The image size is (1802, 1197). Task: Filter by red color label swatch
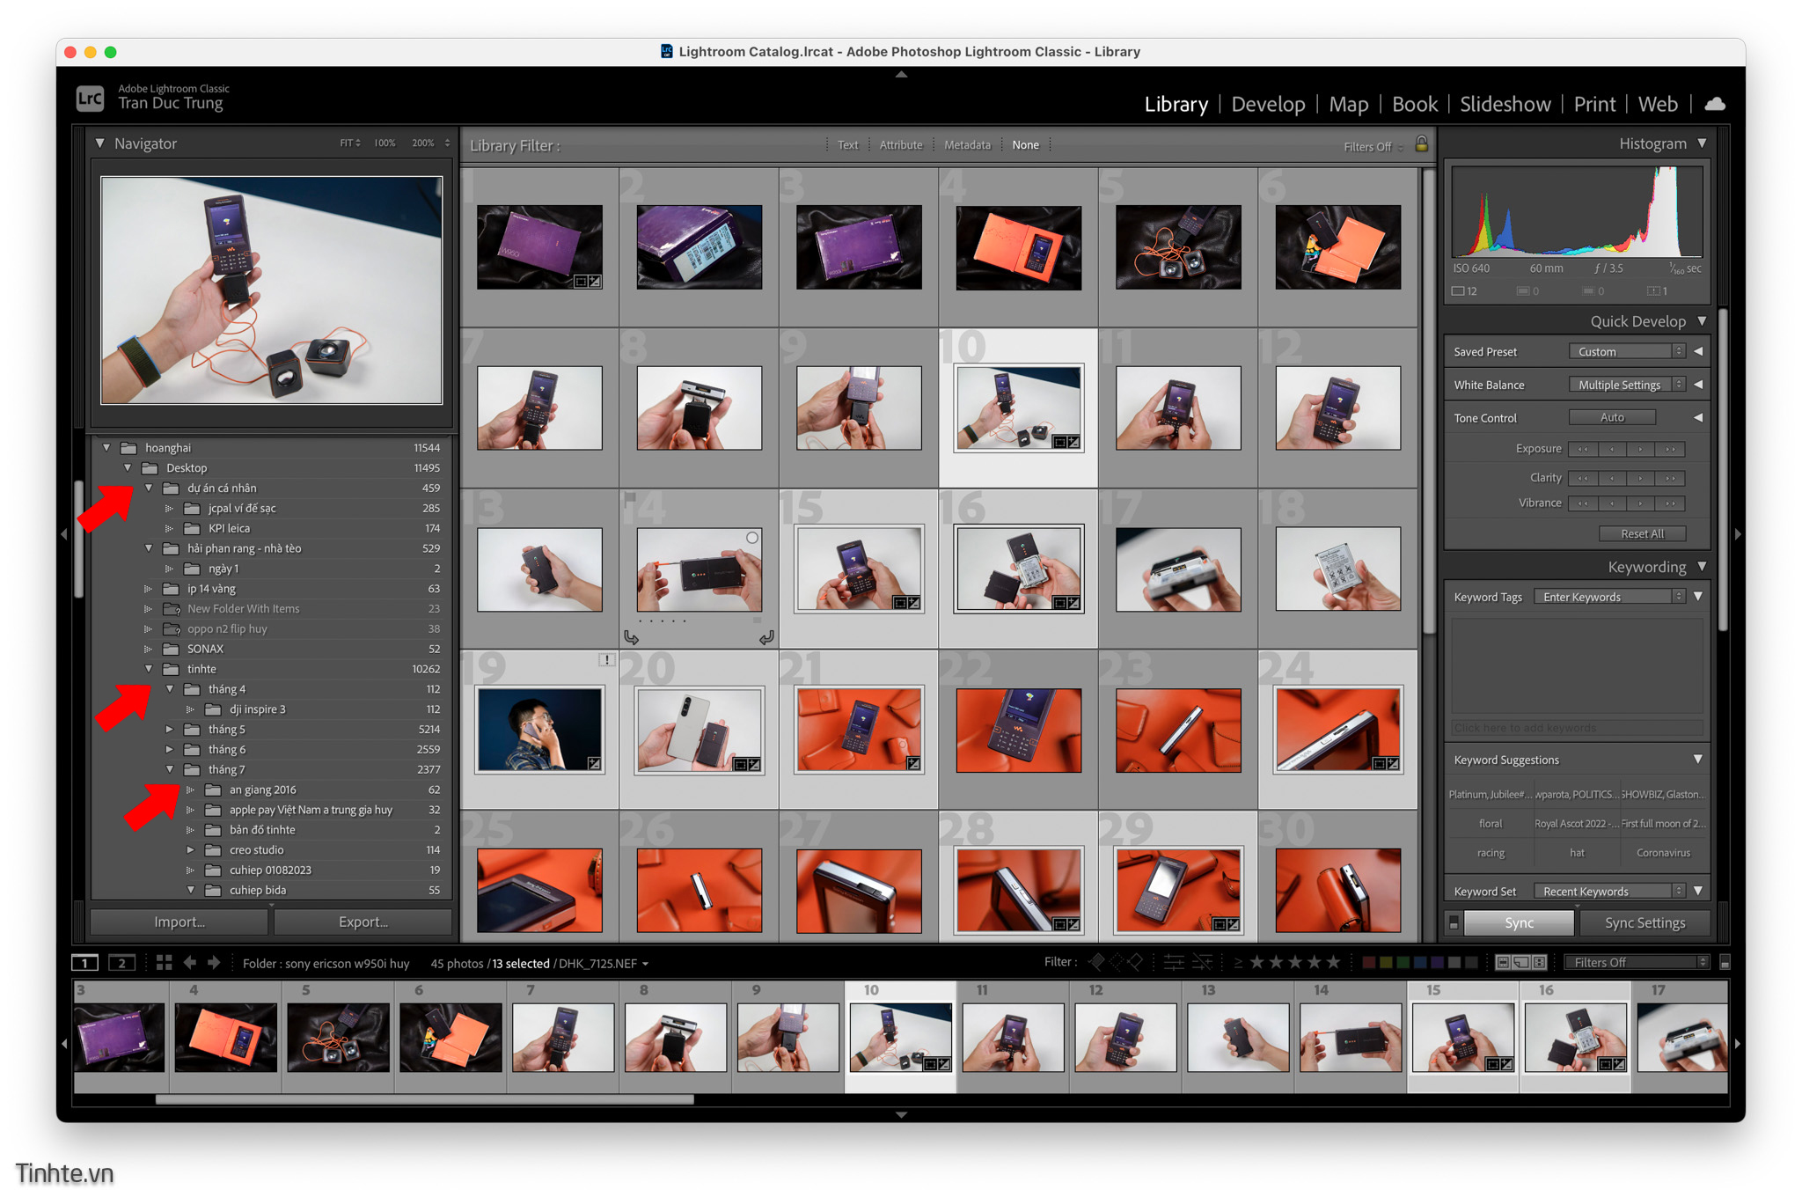click(1368, 962)
